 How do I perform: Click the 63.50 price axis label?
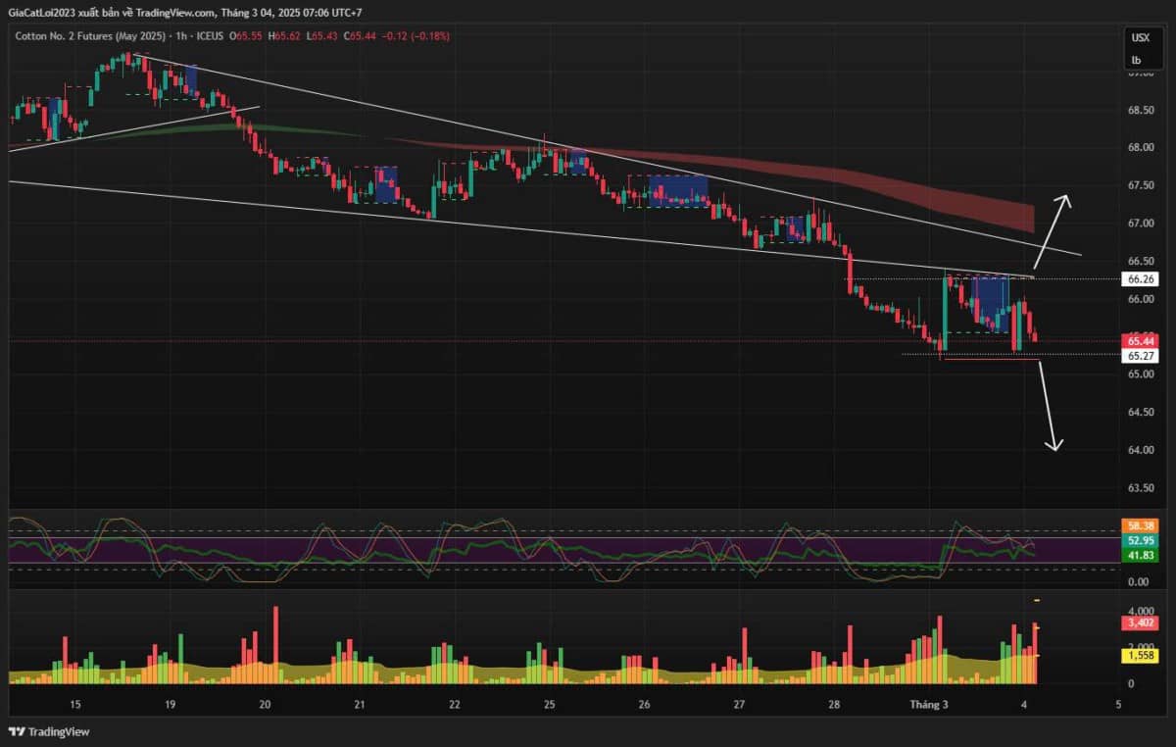pyautogui.click(x=1140, y=488)
